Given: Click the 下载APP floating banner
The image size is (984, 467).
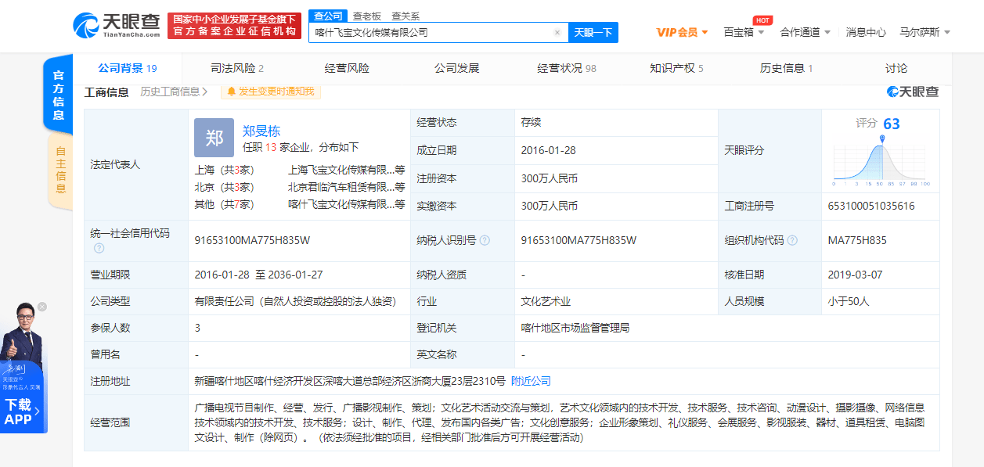Looking at the screenshot, I should tap(22, 412).
